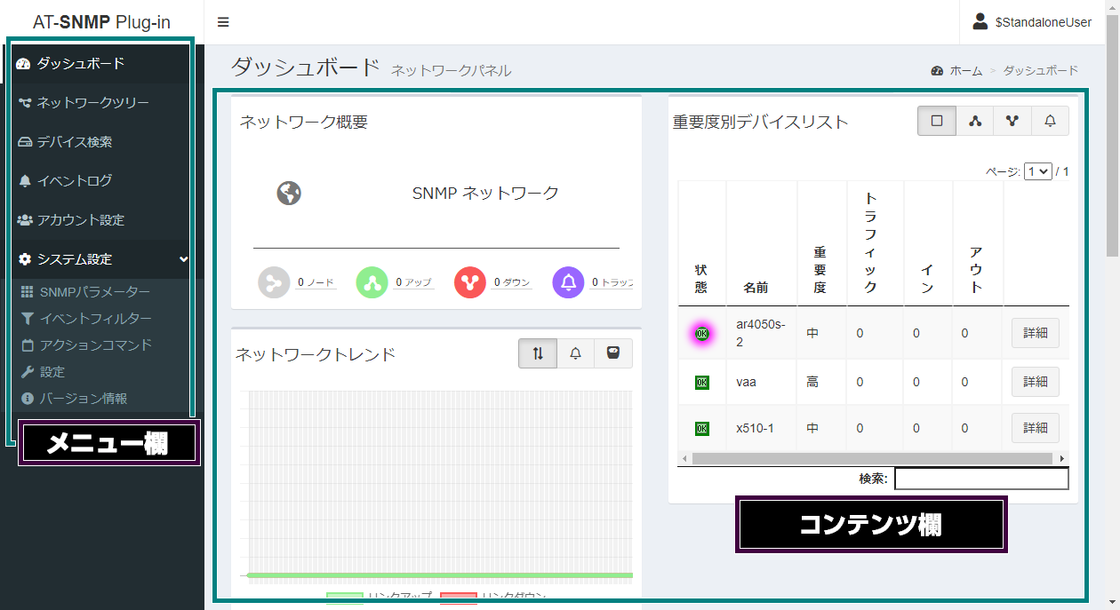1120x610 pixels.
Task: Open 詳細 for x510-1
Action: tap(1036, 428)
